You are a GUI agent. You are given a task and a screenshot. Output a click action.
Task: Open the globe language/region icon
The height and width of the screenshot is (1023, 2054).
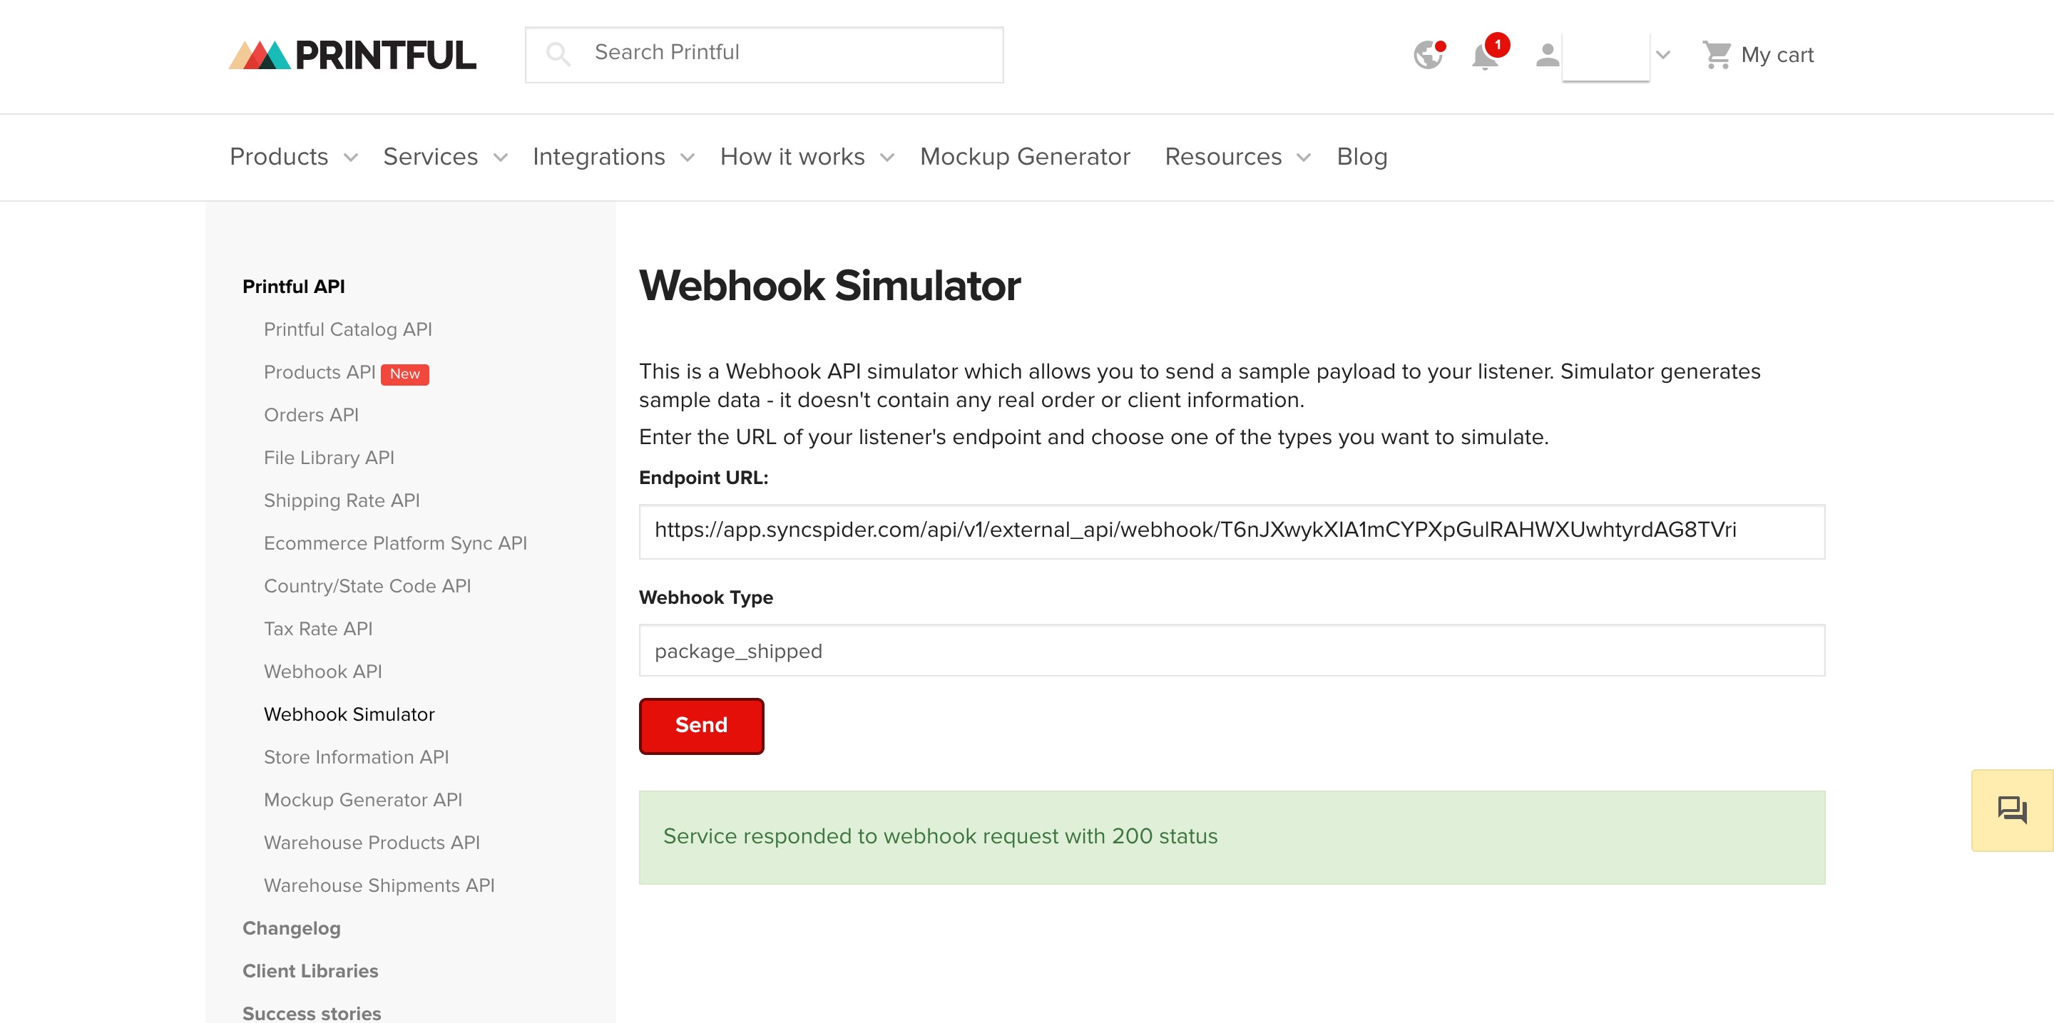(x=1428, y=55)
